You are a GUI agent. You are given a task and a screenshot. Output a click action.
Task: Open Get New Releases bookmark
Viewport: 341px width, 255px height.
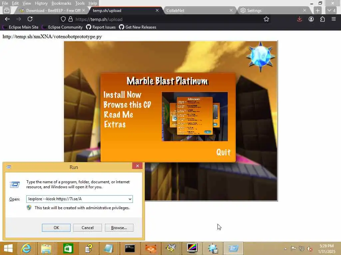point(138,27)
